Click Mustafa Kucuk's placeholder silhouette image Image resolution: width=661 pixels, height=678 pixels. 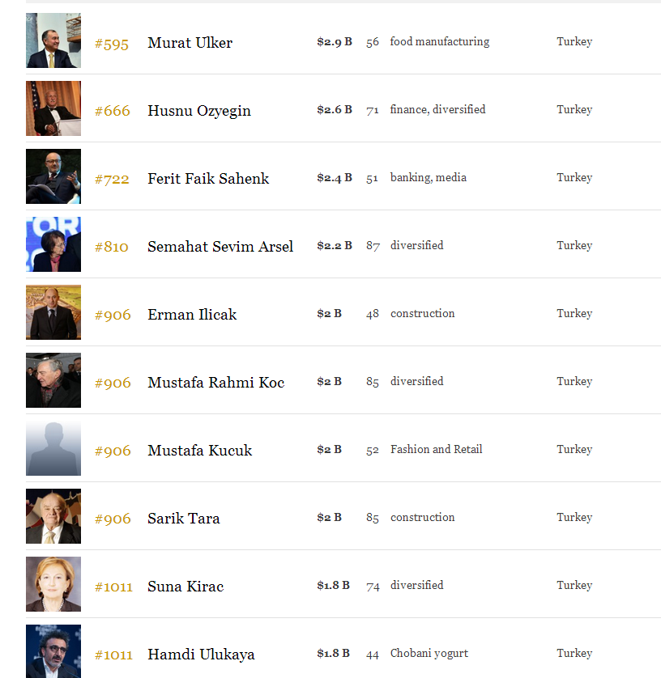point(53,448)
